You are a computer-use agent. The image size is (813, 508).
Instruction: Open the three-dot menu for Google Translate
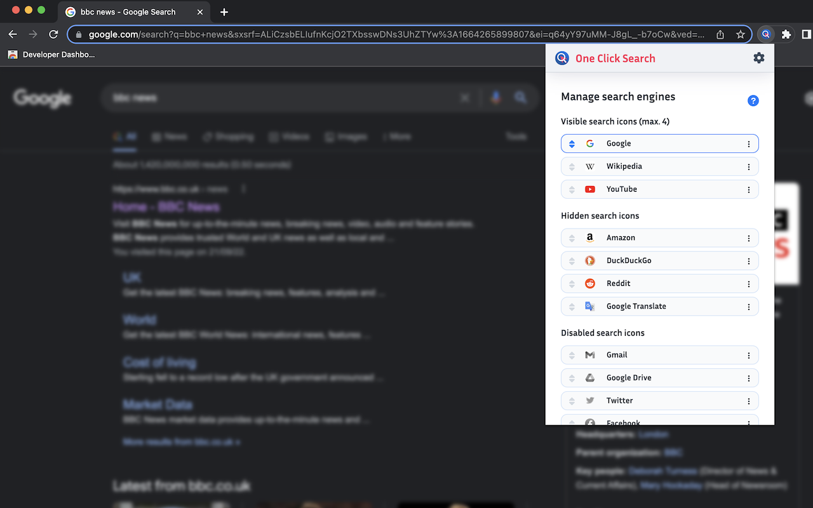[x=749, y=307]
